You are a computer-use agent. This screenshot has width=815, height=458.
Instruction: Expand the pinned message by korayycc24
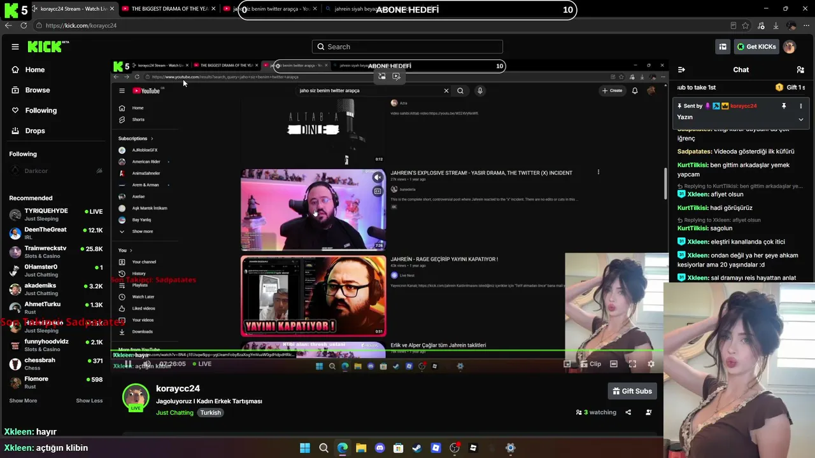(801, 119)
